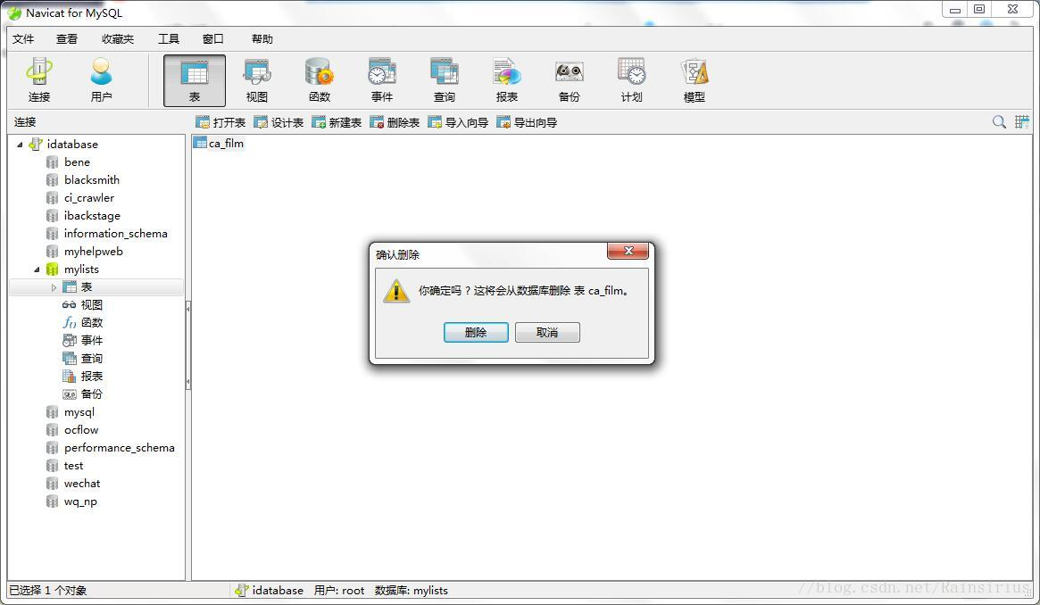
Task: Open the Window (窗口) menu
Action: coord(212,39)
